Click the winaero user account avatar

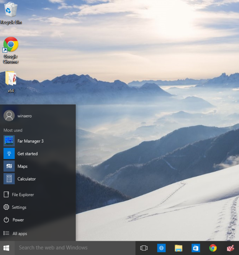pos(9,115)
